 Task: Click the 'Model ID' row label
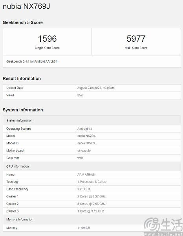coord(12,143)
